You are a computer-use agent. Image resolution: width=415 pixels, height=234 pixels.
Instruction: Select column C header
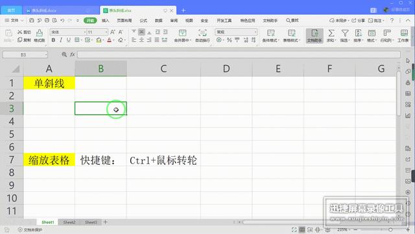coord(163,69)
